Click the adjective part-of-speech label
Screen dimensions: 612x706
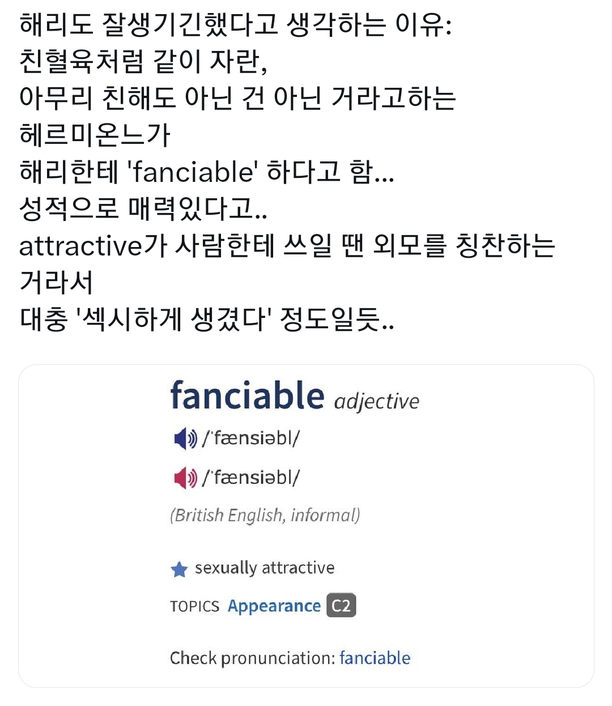click(x=376, y=401)
